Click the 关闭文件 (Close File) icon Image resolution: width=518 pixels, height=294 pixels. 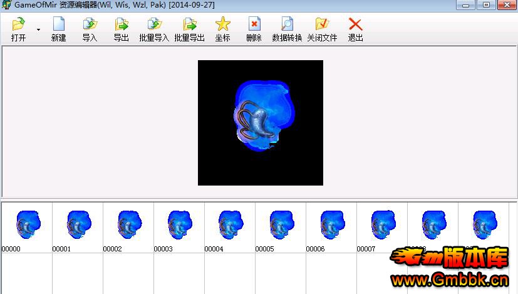pyautogui.click(x=322, y=26)
